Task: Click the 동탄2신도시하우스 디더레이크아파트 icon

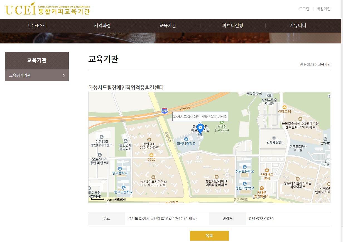Action: coord(153,177)
